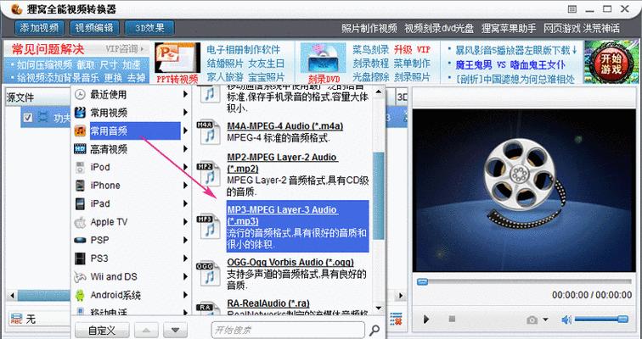The width and height of the screenshot is (642, 339).
Task: Toggle the source file checkbox
Action: coord(28,118)
